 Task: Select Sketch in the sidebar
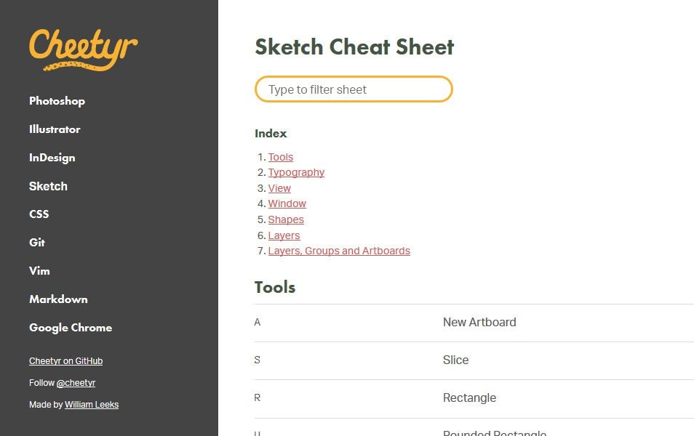(x=48, y=186)
